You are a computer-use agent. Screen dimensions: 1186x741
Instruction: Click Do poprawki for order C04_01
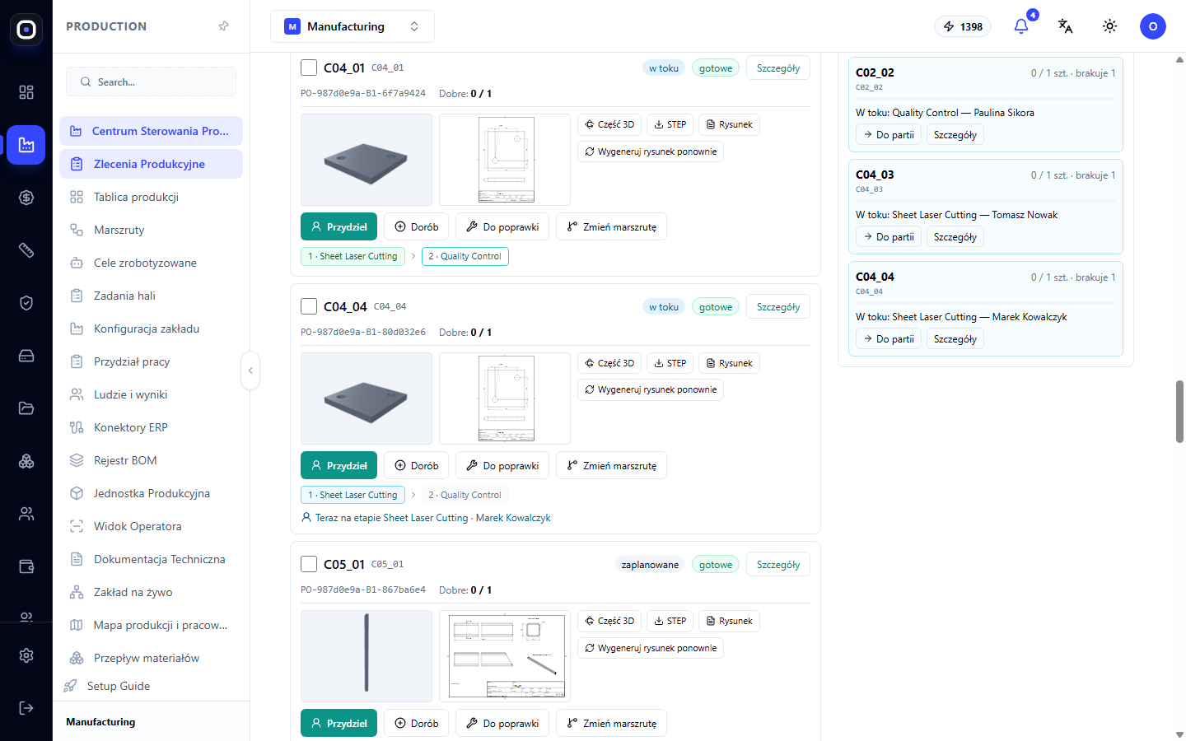click(x=502, y=226)
